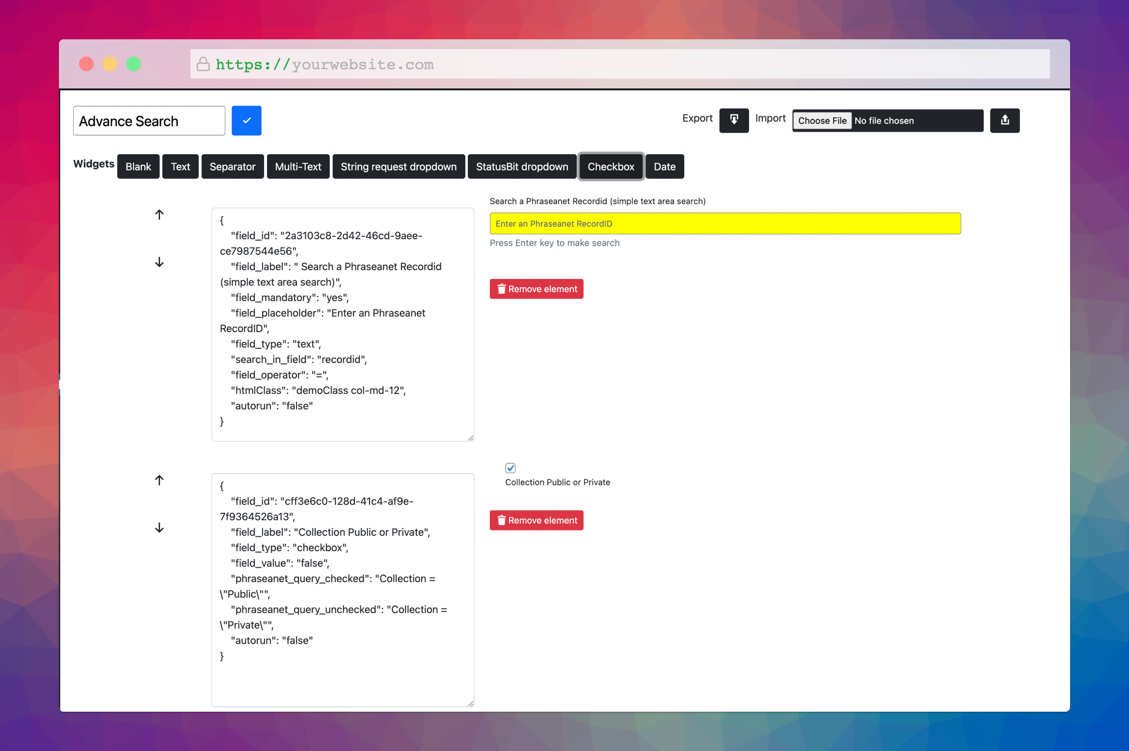Add a Blank widget
Screen dimensions: 1129x751
(138, 167)
